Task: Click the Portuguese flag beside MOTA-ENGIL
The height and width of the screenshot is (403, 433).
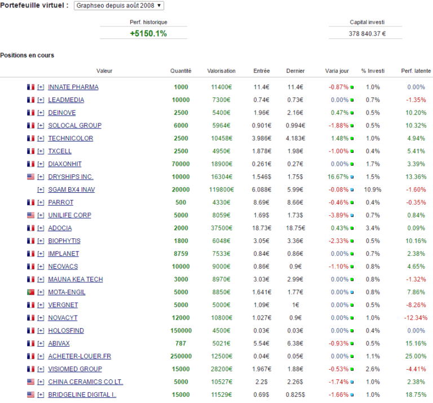Action: click(30, 292)
